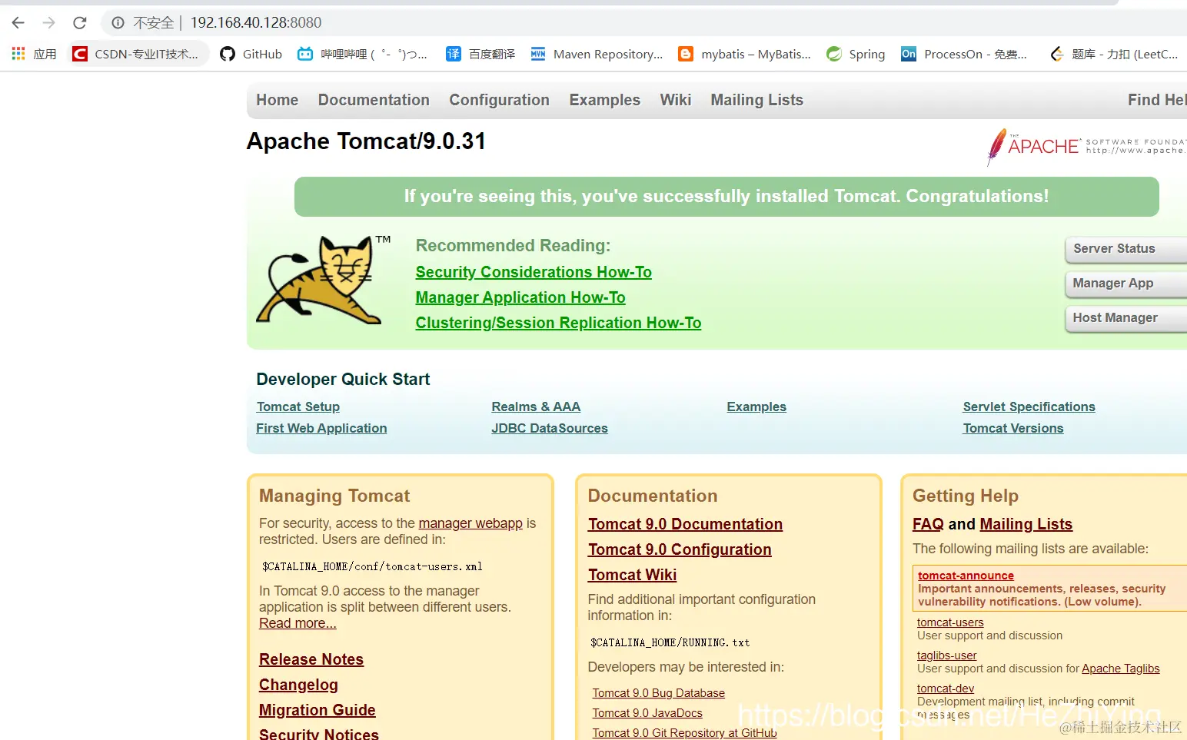Open the tomcat-dev mailing list link

pyautogui.click(x=946, y=689)
